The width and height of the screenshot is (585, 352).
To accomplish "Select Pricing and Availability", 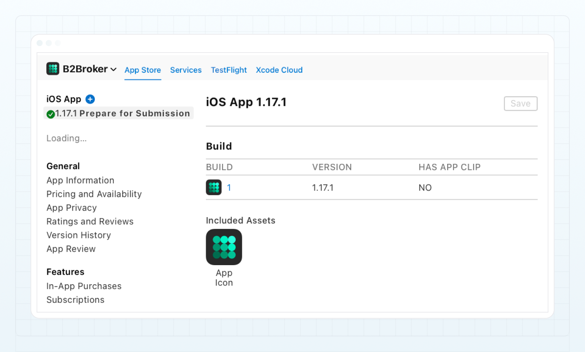I will 94,194.
